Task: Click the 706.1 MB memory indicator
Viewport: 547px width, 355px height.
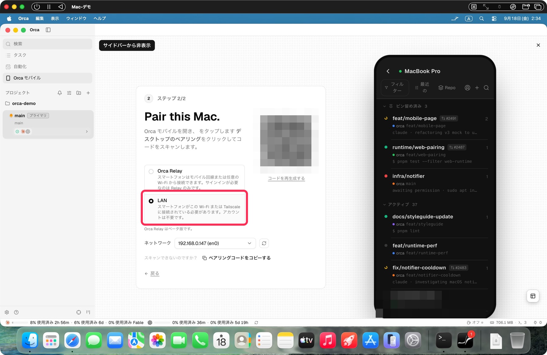Action: (501, 323)
